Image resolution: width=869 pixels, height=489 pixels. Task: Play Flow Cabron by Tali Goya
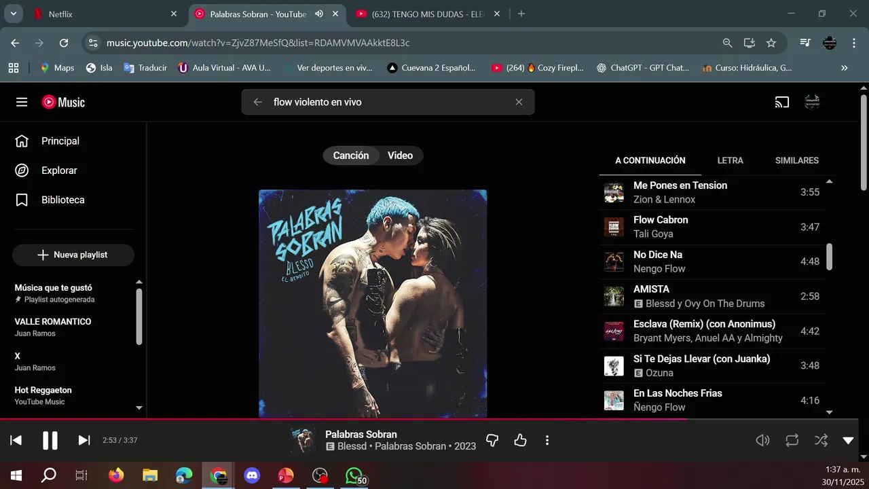711,227
